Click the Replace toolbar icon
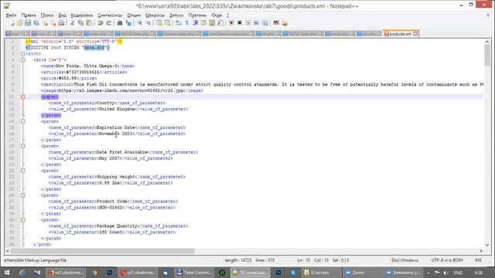495x278 pixels. (128, 23)
